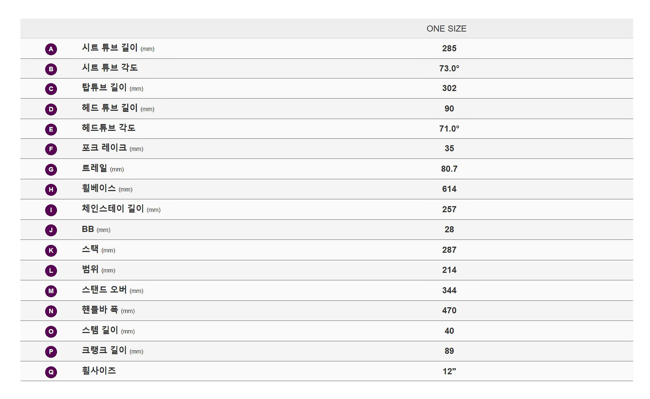Select the C badge for top tube length
The width and height of the screenshot is (650, 399).
click(x=51, y=89)
